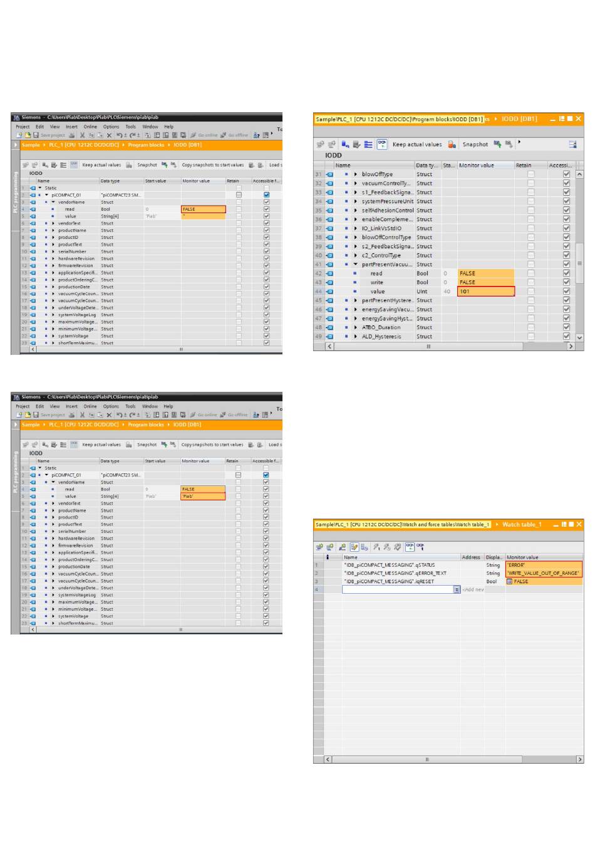This screenshot has height=864, width=595.
Task: Toggle Retain checkbox for IO_LinkVsStdIO row
Action: coord(531,228)
